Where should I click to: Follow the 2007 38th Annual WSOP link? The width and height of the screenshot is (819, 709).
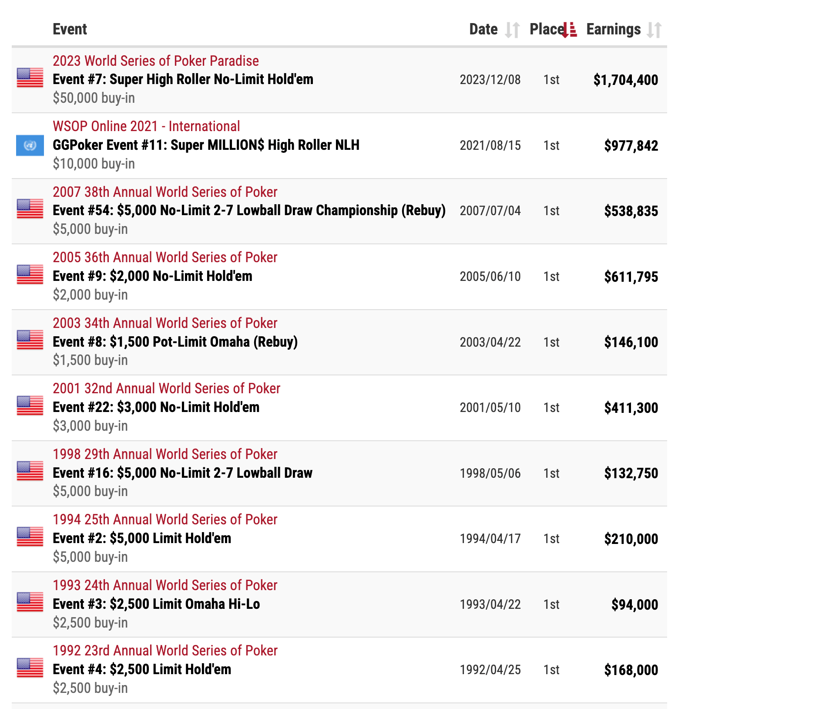(x=165, y=192)
